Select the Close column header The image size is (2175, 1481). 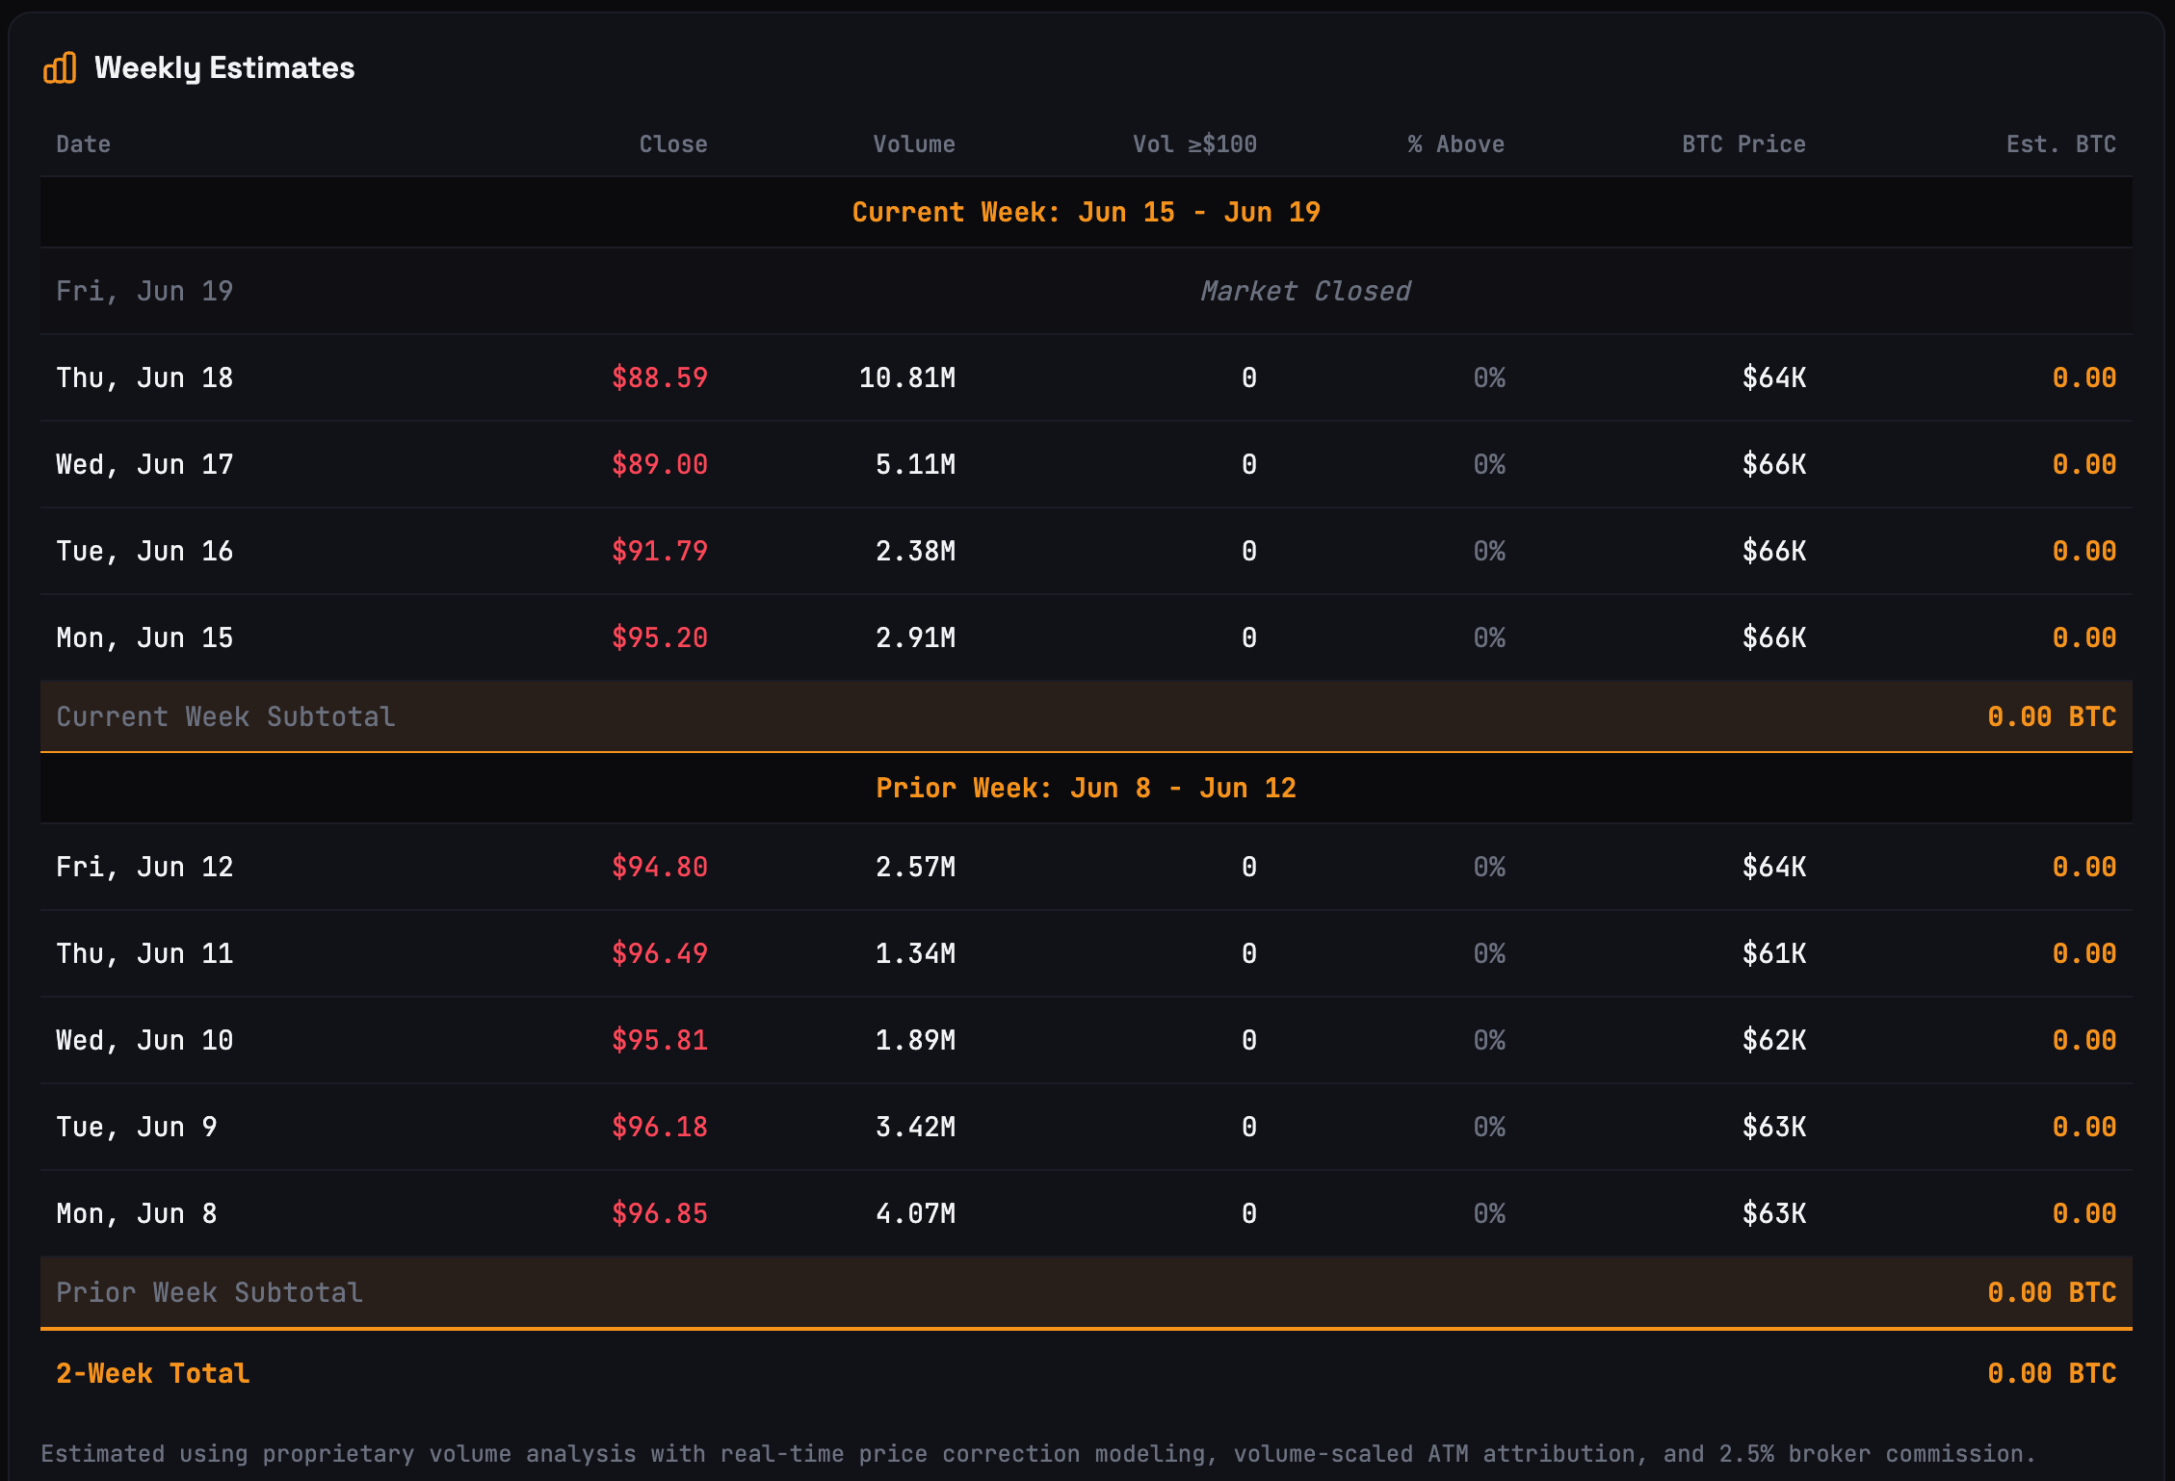click(673, 144)
